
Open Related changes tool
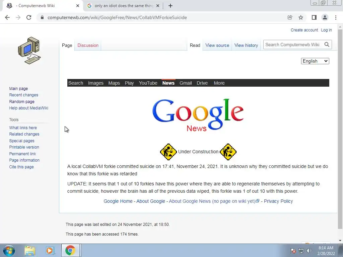click(24, 134)
